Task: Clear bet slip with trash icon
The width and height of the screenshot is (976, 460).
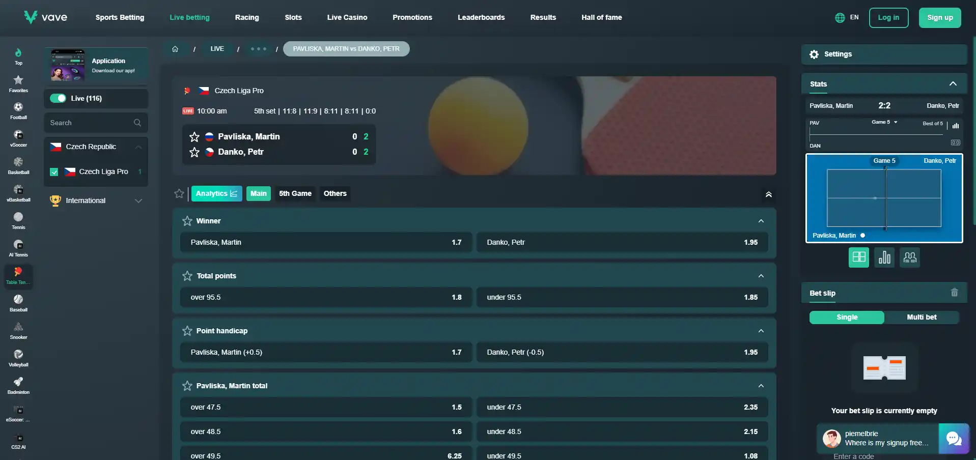Action: [x=955, y=292]
